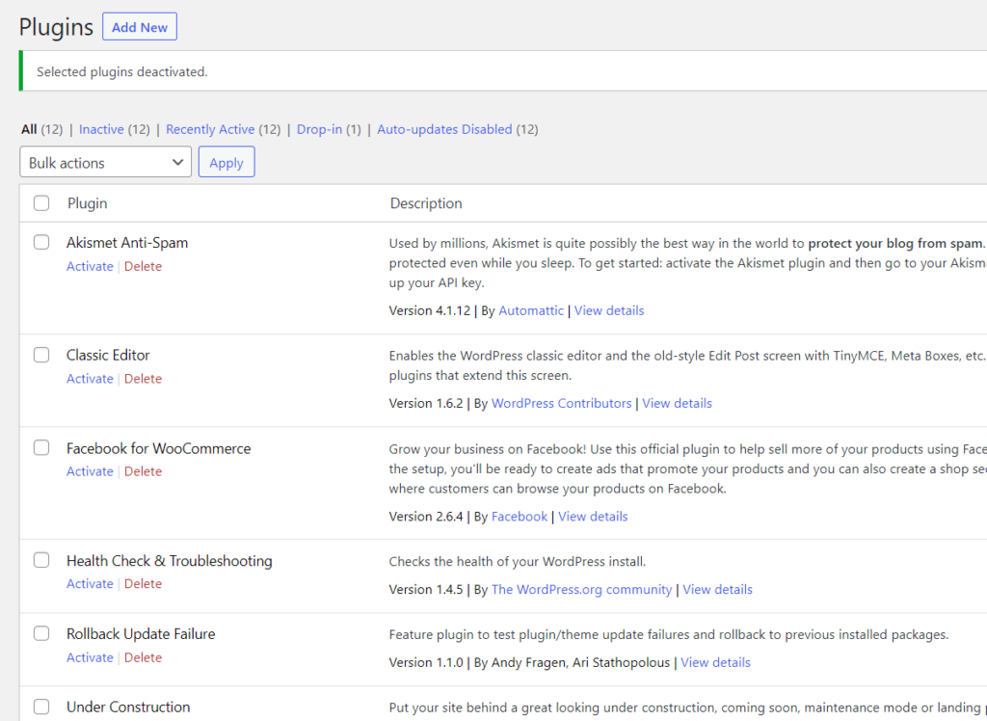Image resolution: width=987 pixels, height=721 pixels.
Task: Click the Health Check & Troubleshooting name
Action: coord(170,560)
